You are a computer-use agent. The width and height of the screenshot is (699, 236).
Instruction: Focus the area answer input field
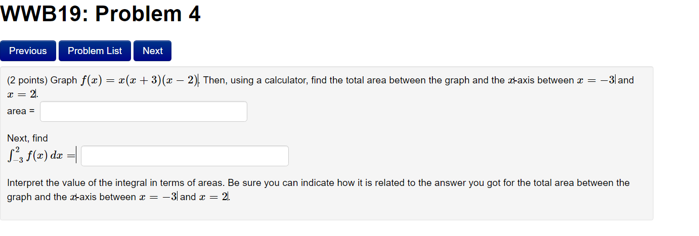click(144, 112)
